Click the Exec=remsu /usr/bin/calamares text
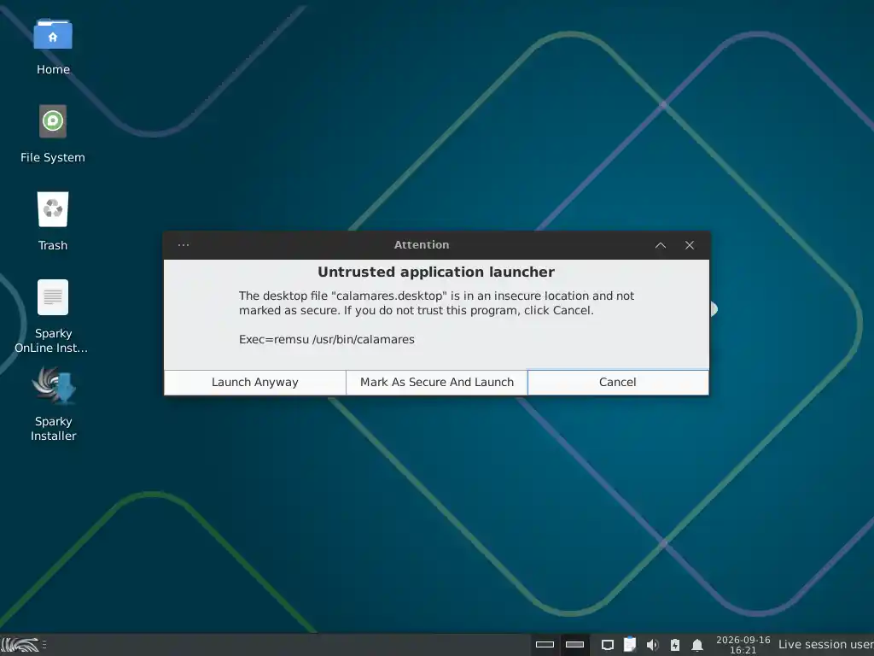The width and height of the screenshot is (874, 656). (x=327, y=340)
